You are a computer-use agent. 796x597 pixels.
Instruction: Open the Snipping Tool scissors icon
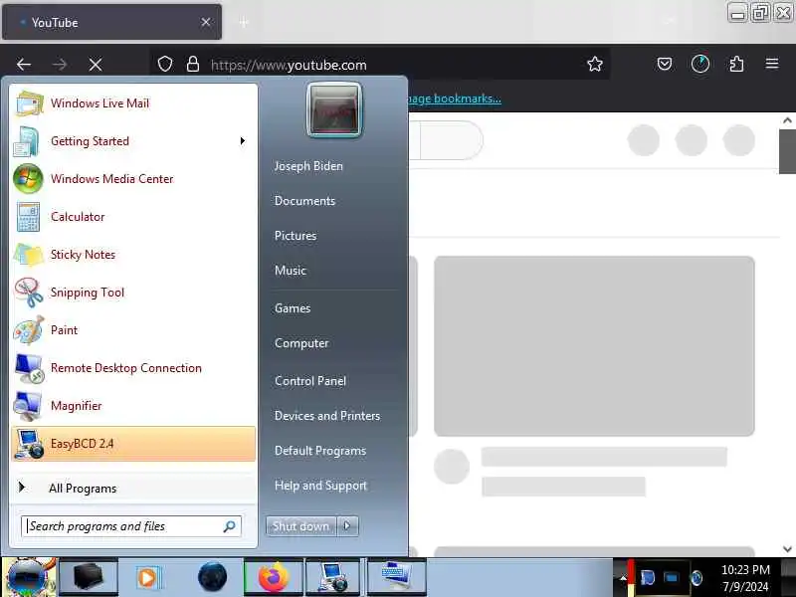click(29, 293)
